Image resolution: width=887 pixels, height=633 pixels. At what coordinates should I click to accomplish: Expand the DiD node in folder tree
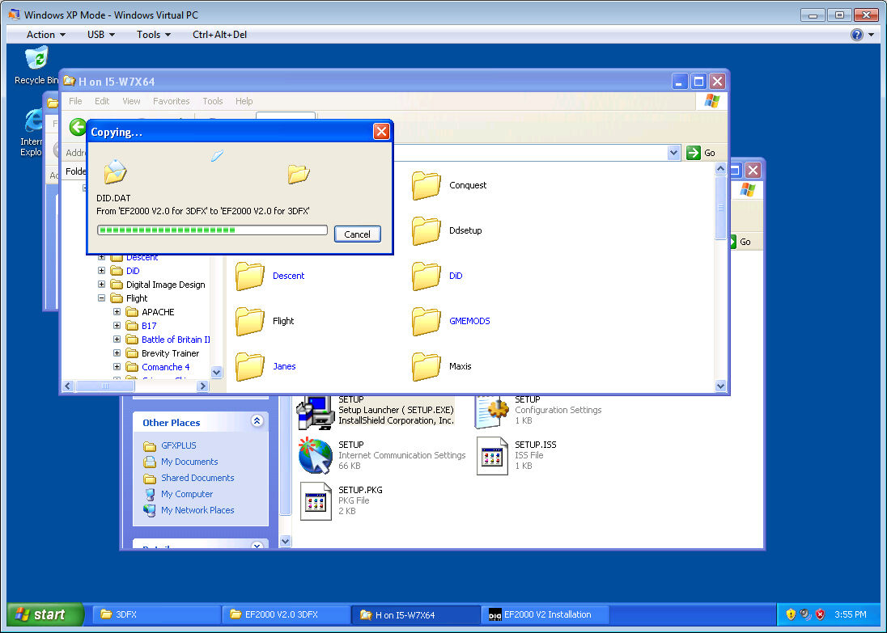[101, 271]
